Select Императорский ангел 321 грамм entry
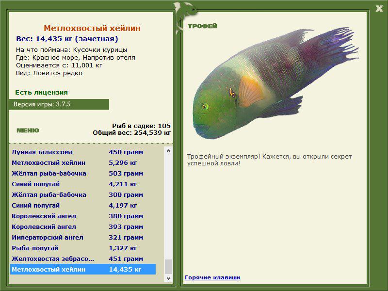Viewport: 388px width, 291px height. (x=83, y=237)
